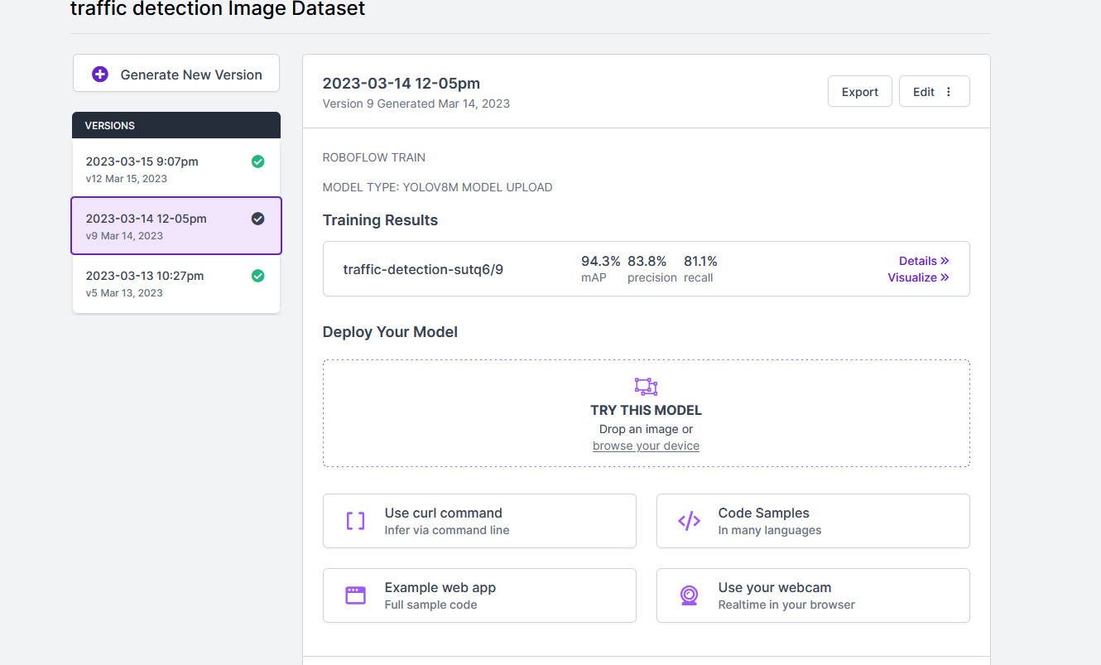
Task: Click the TRY THIS MODEL drop area
Action: tap(646, 412)
